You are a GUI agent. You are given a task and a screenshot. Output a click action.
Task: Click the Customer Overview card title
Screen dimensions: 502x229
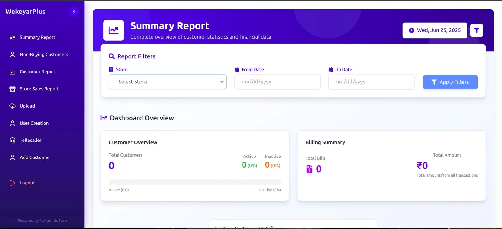click(x=133, y=142)
